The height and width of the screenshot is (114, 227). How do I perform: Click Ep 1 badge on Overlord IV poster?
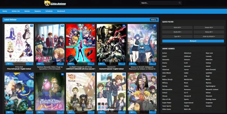pos(101,63)
